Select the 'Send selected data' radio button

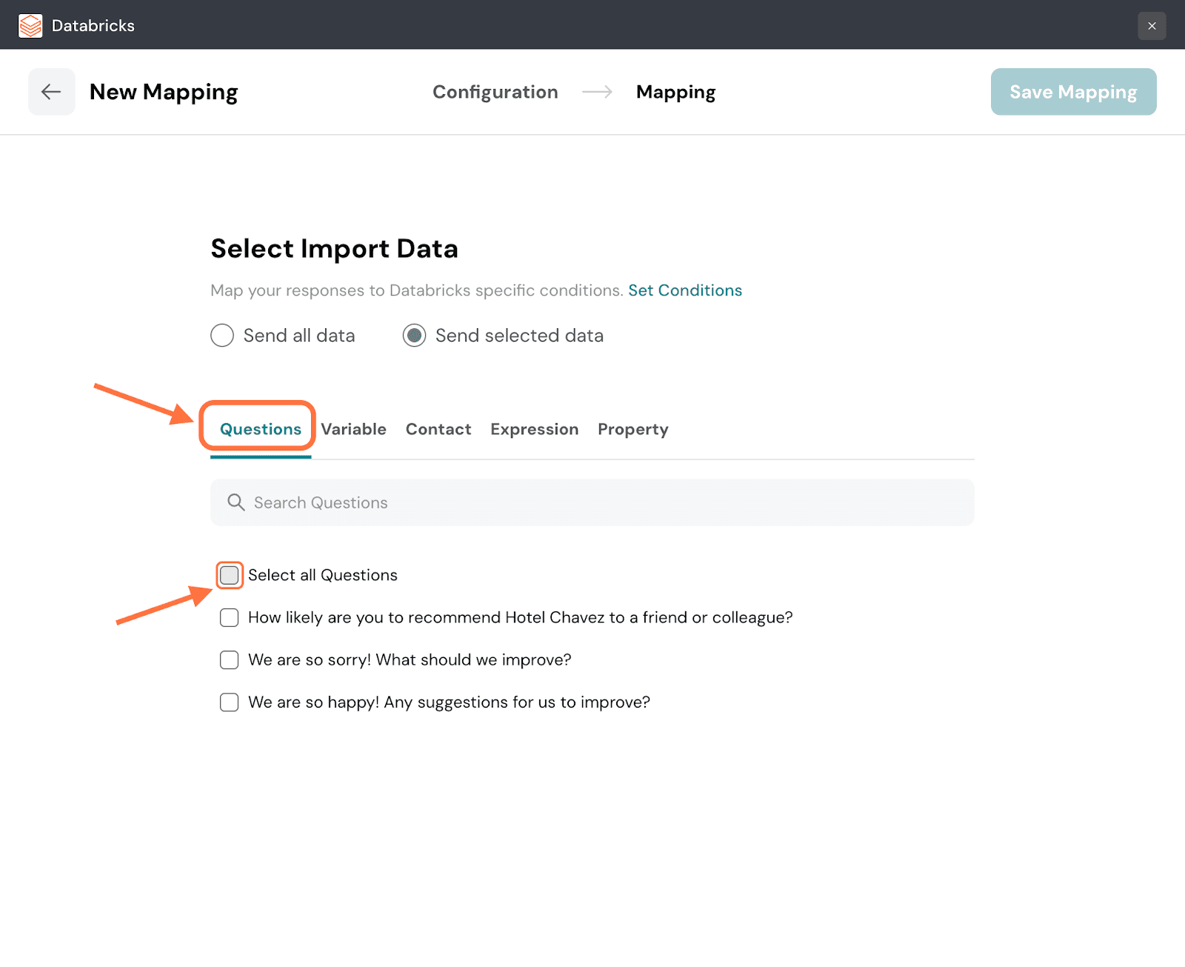pyautogui.click(x=414, y=336)
